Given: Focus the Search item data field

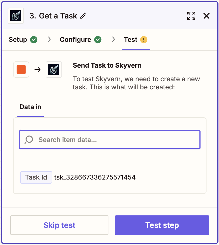Looking at the screenshot, I should 114,140.
